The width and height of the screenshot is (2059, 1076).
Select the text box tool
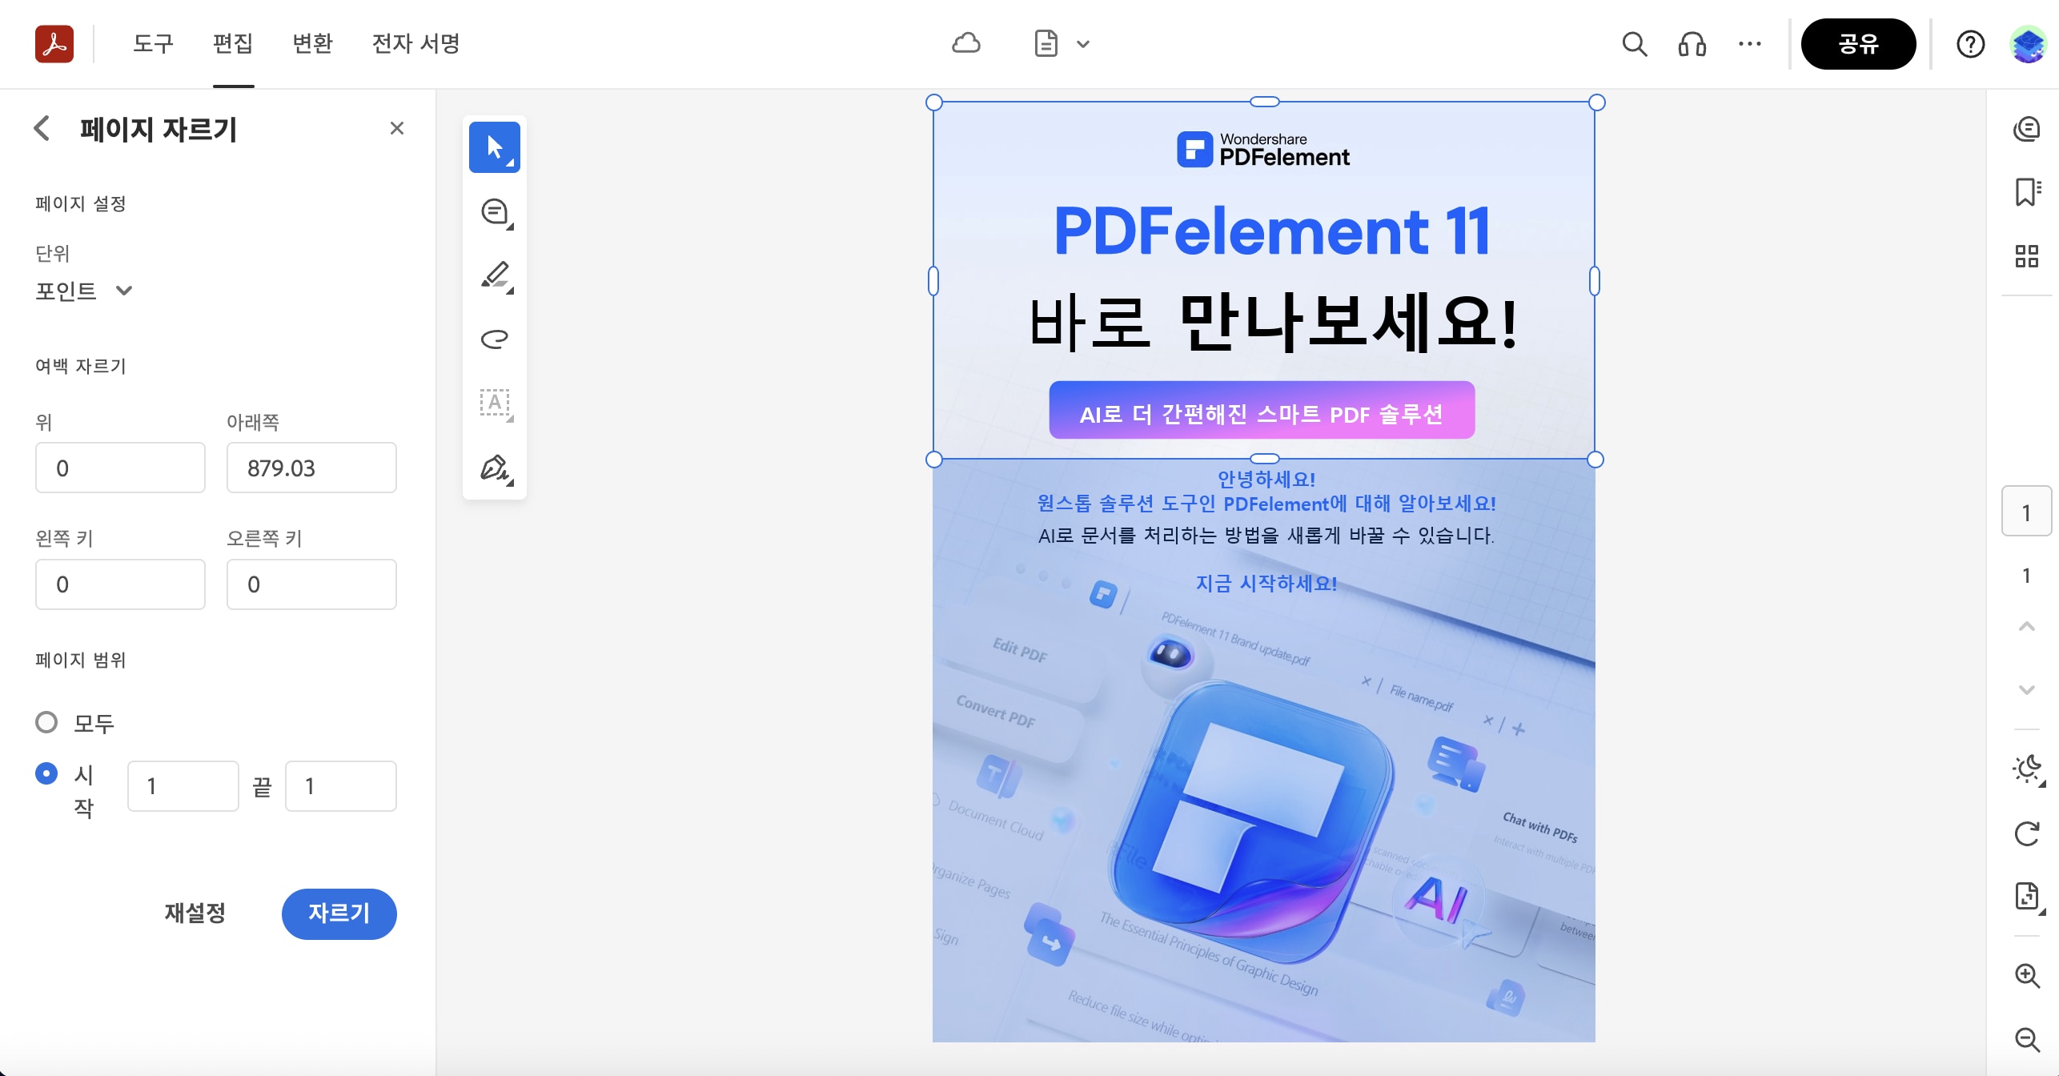494,403
